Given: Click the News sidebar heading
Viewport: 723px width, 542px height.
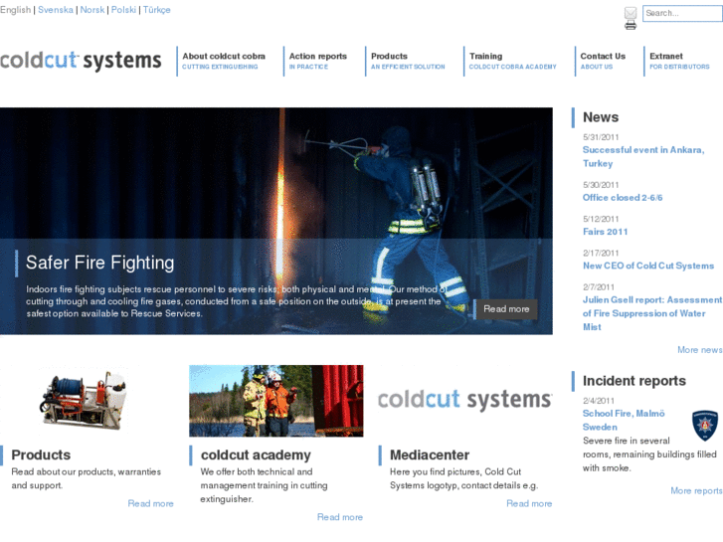Looking at the screenshot, I should [x=601, y=117].
